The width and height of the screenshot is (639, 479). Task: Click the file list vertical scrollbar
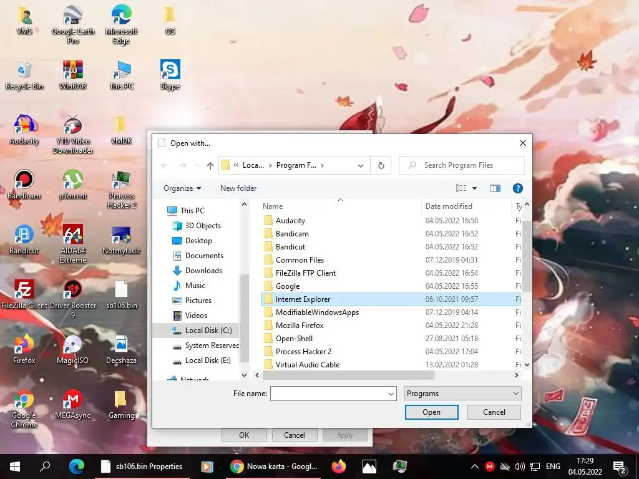pyautogui.click(x=527, y=256)
